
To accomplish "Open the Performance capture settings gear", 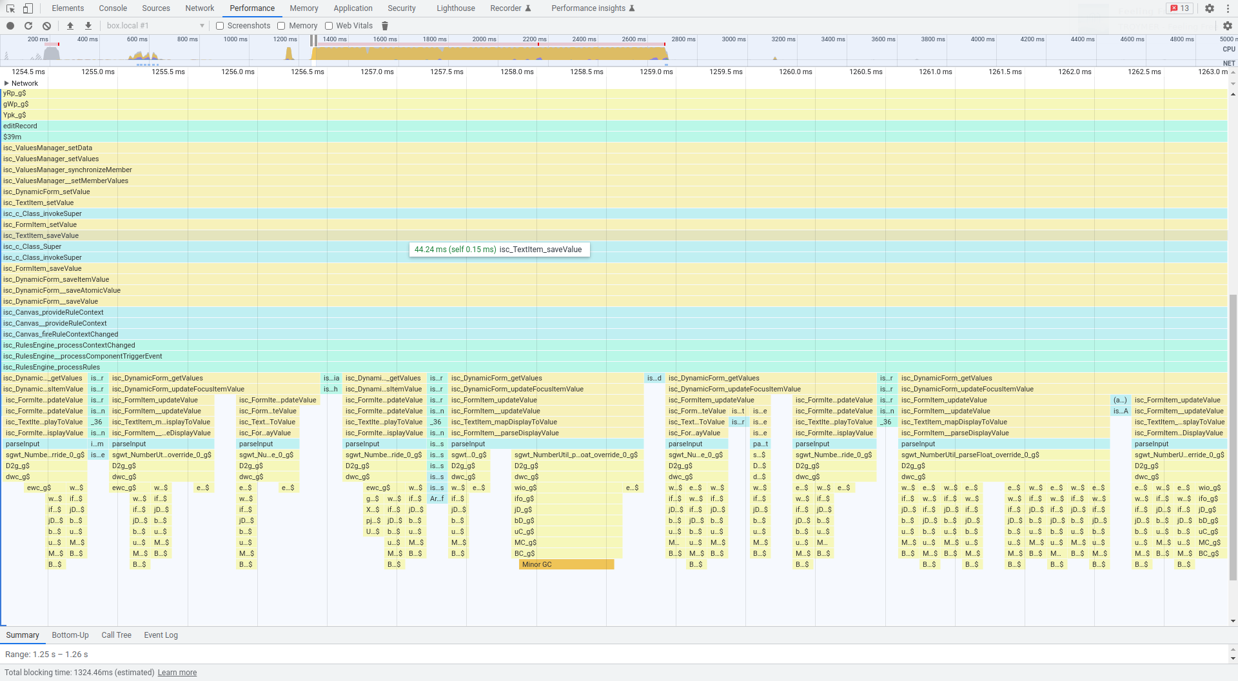I will [x=1227, y=26].
